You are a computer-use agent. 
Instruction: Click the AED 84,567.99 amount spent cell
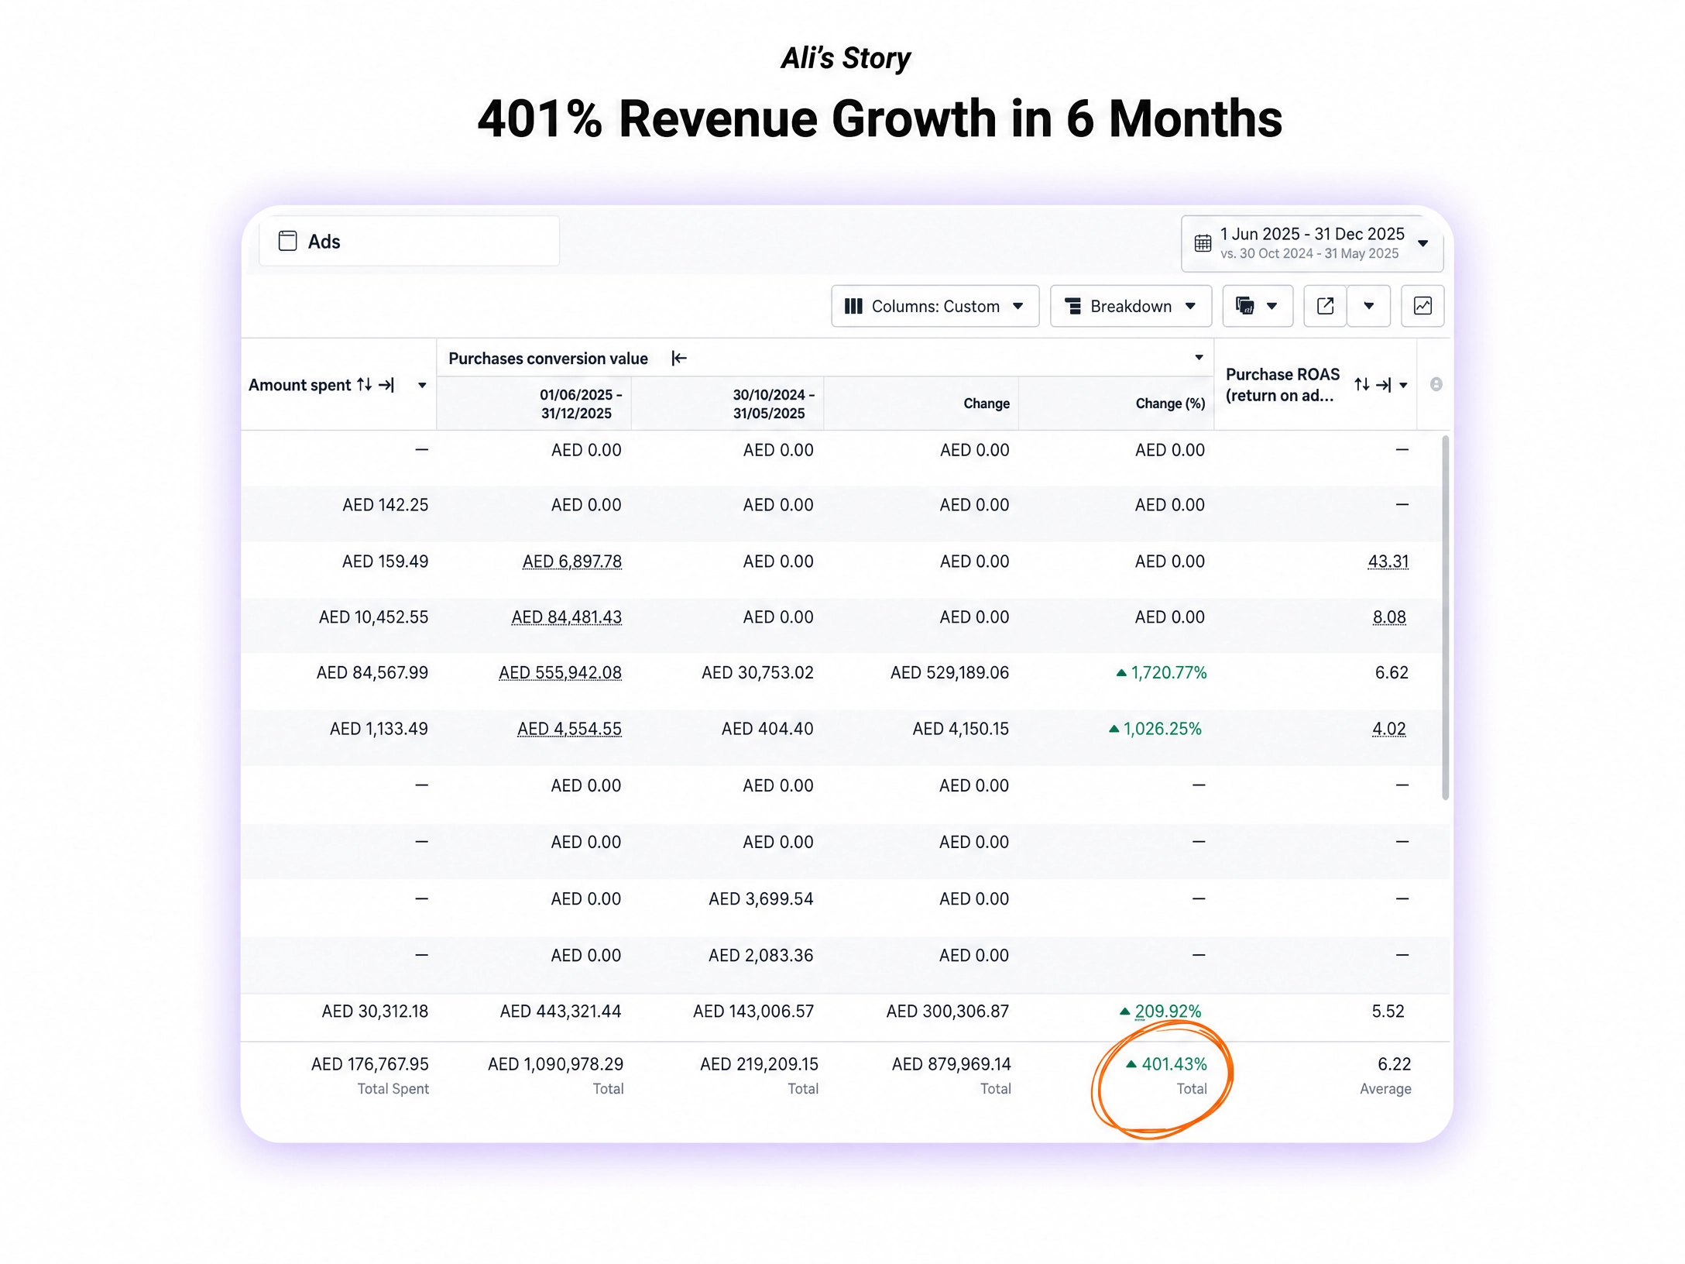click(x=372, y=672)
